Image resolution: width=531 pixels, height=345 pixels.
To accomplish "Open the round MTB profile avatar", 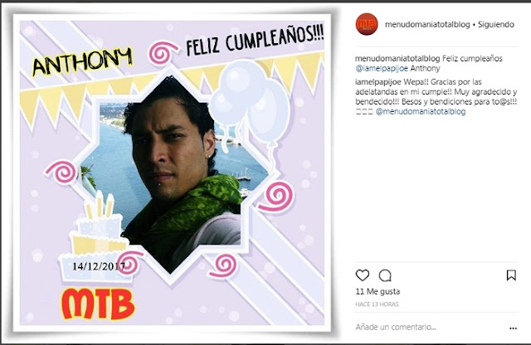I will pos(367,24).
